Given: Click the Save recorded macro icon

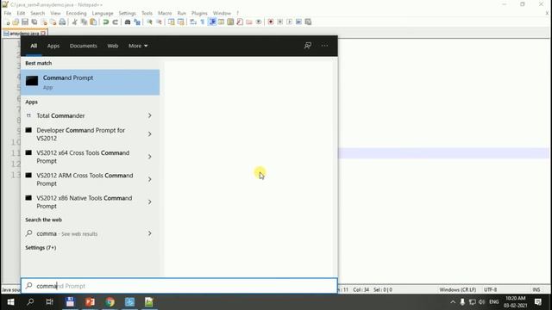Looking at the screenshot, I should (x=308, y=22).
